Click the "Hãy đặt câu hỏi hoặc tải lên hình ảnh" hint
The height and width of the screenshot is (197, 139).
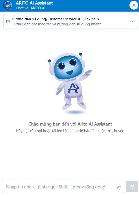coord(70,131)
